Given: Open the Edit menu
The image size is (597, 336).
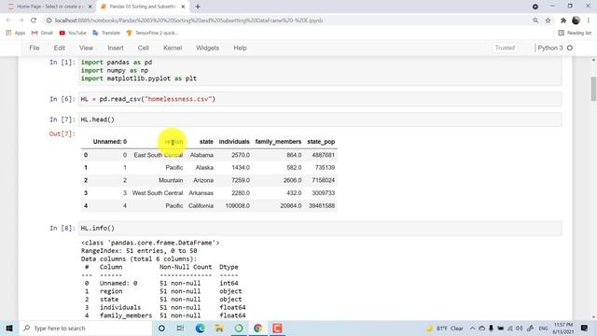Looking at the screenshot, I should 59,48.
